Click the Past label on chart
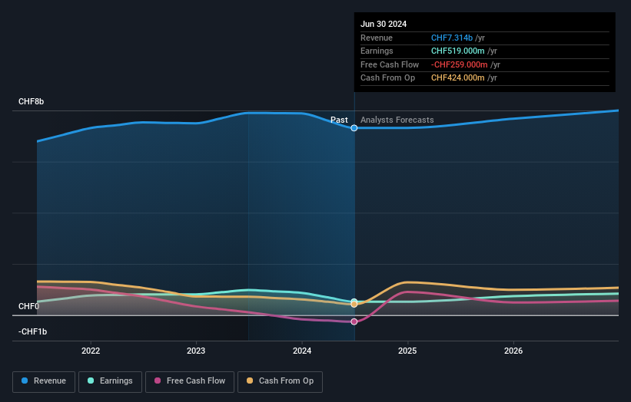The height and width of the screenshot is (402, 631). click(x=339, y=120)
